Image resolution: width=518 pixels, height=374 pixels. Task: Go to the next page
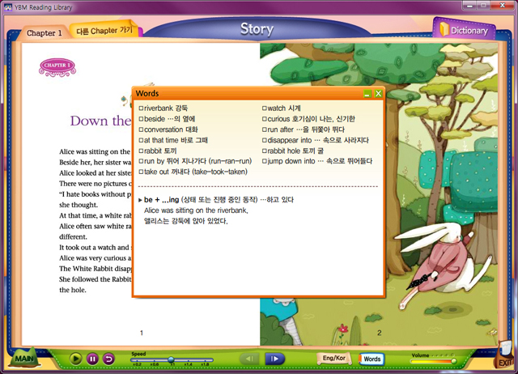[274, 359]
